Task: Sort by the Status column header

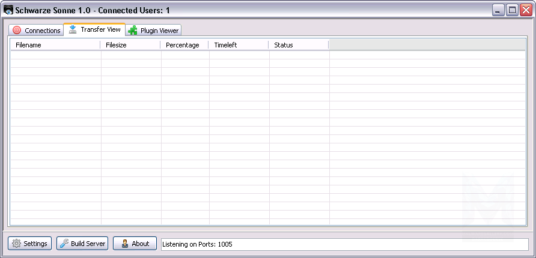Action: pyautogui.click(x=299, y=45)
